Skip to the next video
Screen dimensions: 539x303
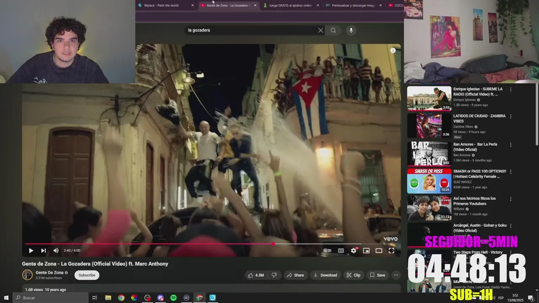point(43,250)
